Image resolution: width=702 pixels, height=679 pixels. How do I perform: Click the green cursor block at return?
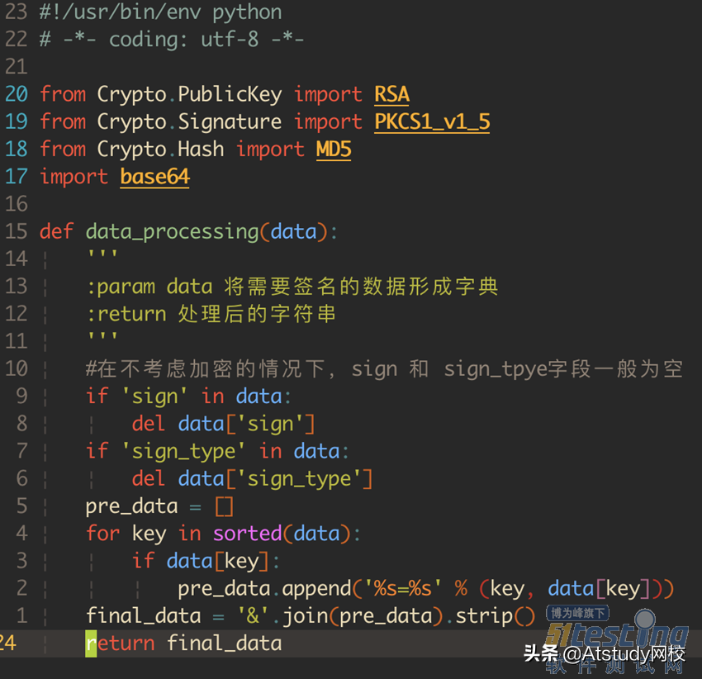[x=91, y=643]
